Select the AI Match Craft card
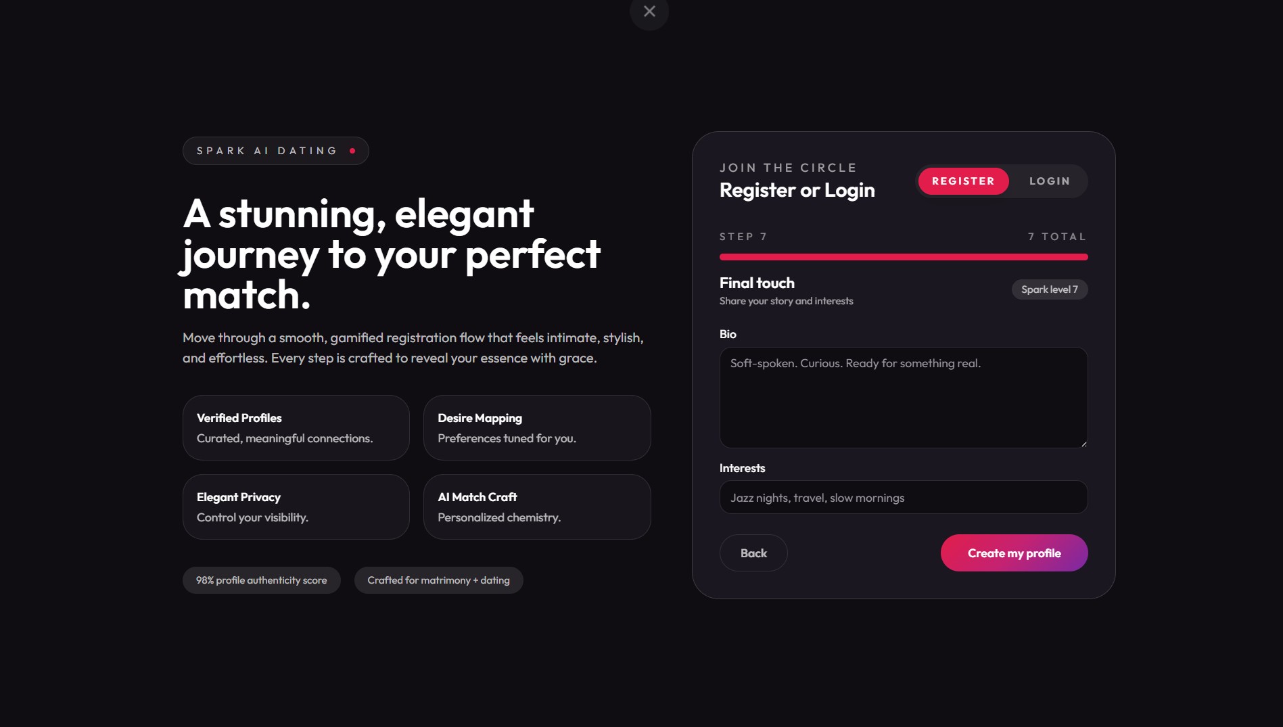The image size is (1283, 727). point(537,507)
